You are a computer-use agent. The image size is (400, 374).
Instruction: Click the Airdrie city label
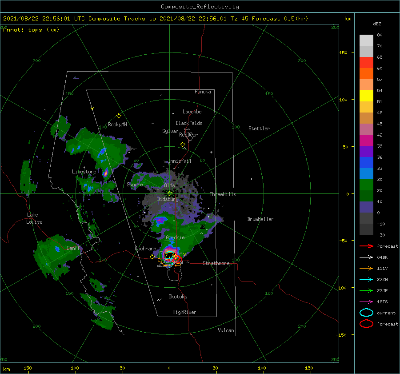(x=175, y=237)
